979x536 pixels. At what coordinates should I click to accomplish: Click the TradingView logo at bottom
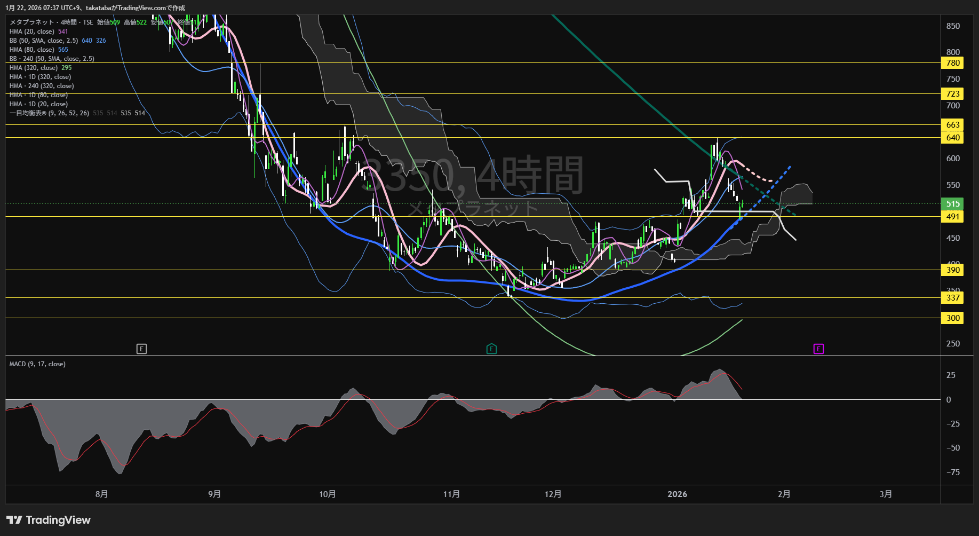click(49, 520)
